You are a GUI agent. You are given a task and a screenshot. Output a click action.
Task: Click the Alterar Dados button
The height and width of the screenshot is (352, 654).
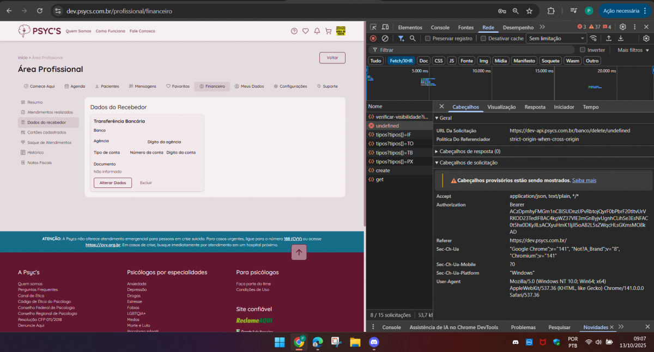[x=113, y=183]
